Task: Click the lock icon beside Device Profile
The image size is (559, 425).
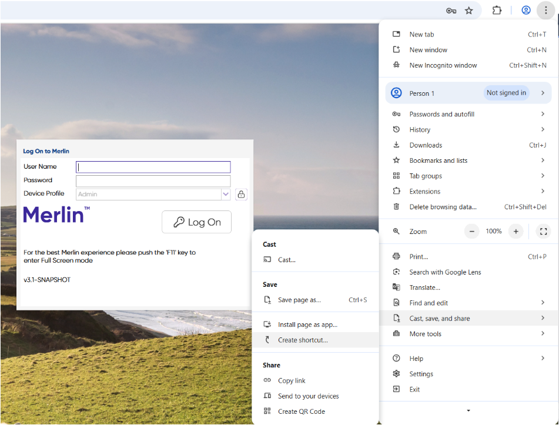Action: (x=242, y=195)
